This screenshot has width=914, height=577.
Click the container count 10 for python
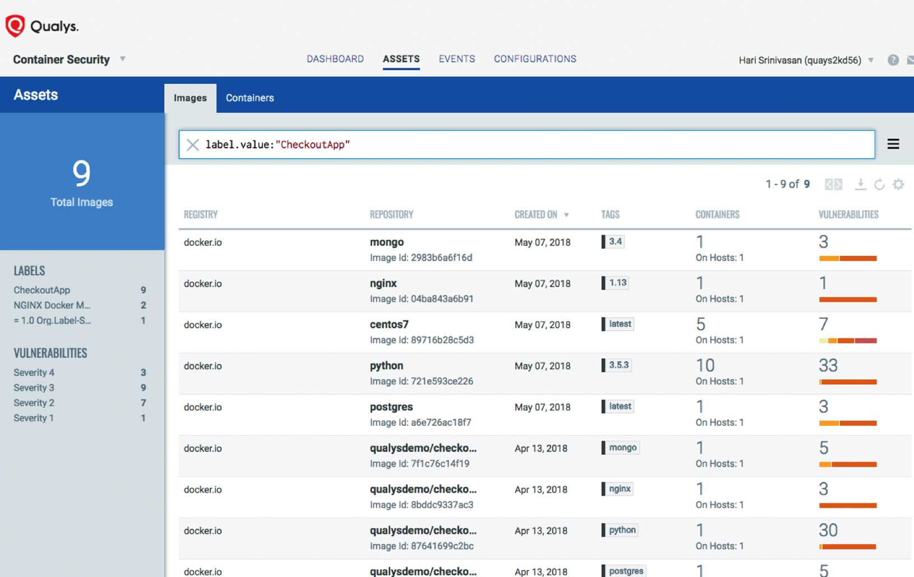(705, 366)
